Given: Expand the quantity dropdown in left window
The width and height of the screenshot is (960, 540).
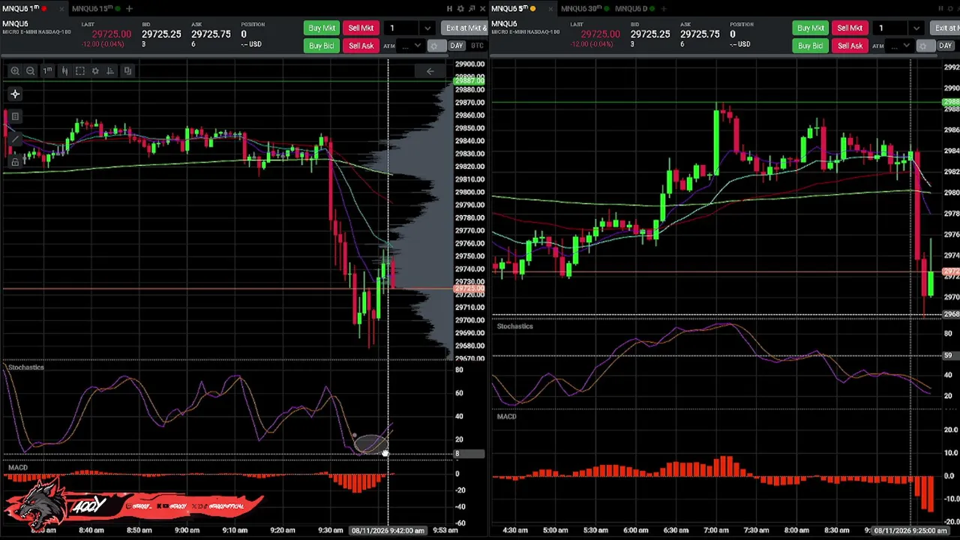Looking at the screenshot, I should [427, 28].
